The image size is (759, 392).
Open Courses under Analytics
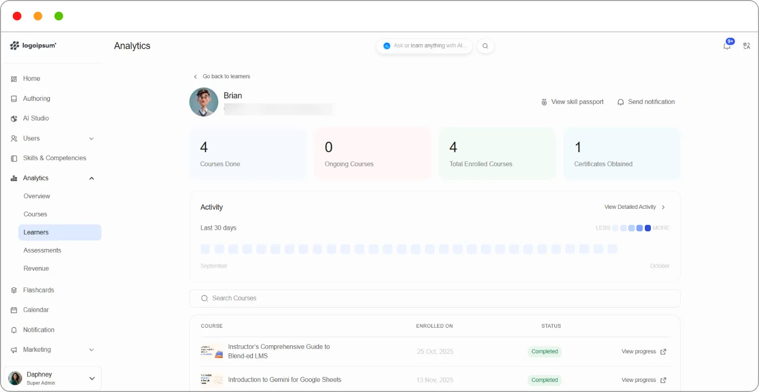[35, 214]
